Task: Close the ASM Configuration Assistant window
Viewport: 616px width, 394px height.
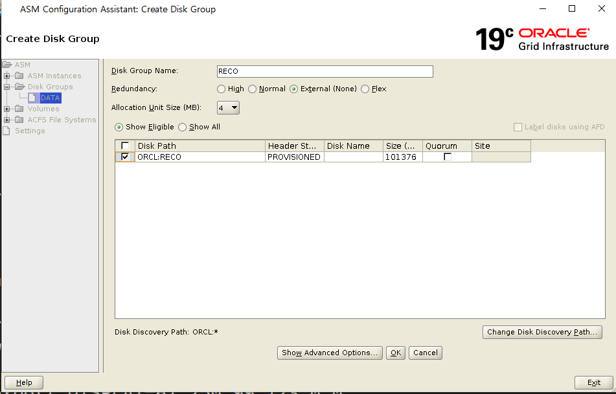Action: point(602,8)
